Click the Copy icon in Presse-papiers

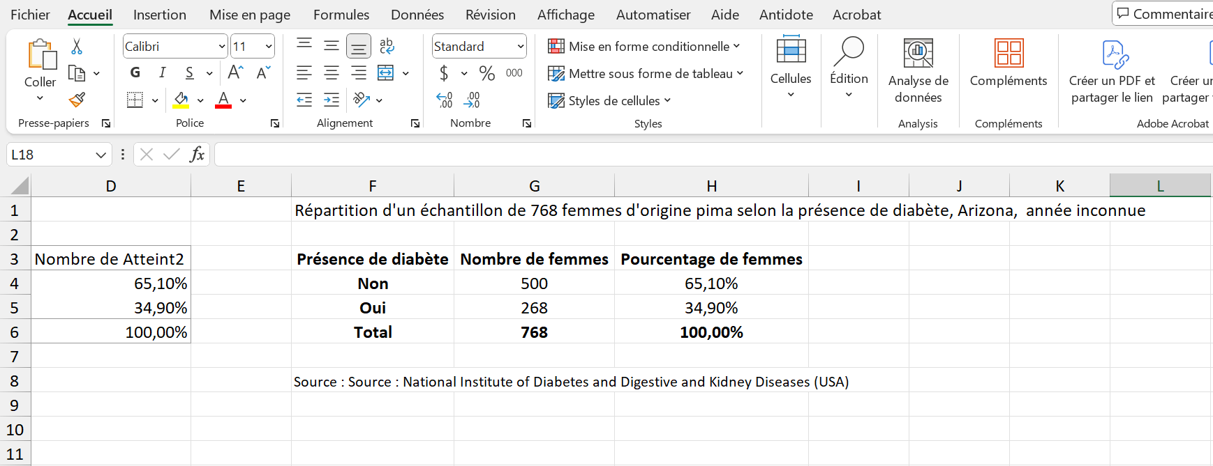pyautogui.click(x=77, y=73)
